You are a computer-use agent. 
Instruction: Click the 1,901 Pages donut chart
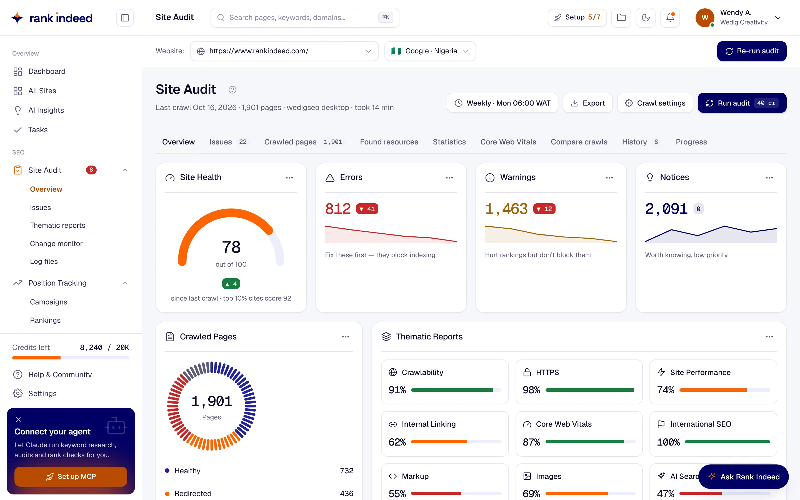click(212, 406)
